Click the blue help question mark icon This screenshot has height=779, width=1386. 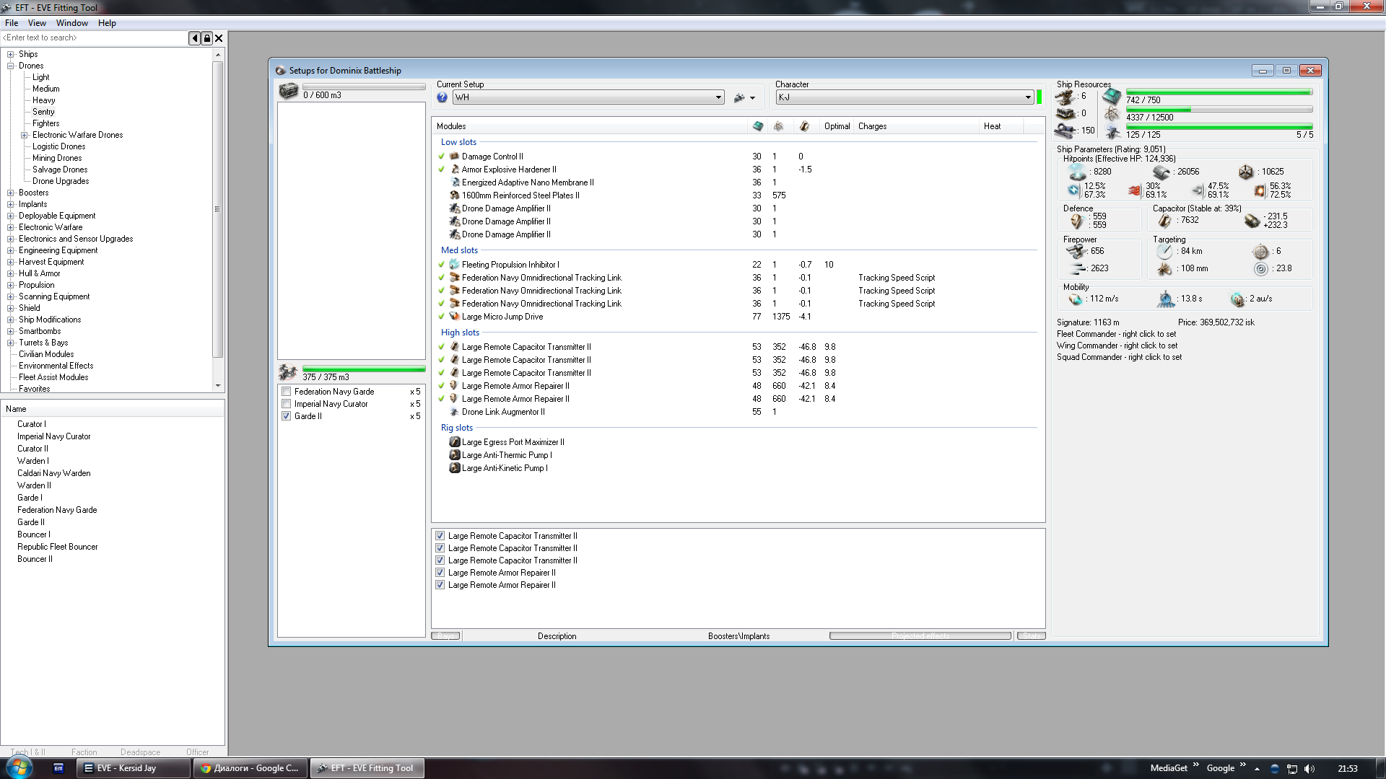[443, 97]
